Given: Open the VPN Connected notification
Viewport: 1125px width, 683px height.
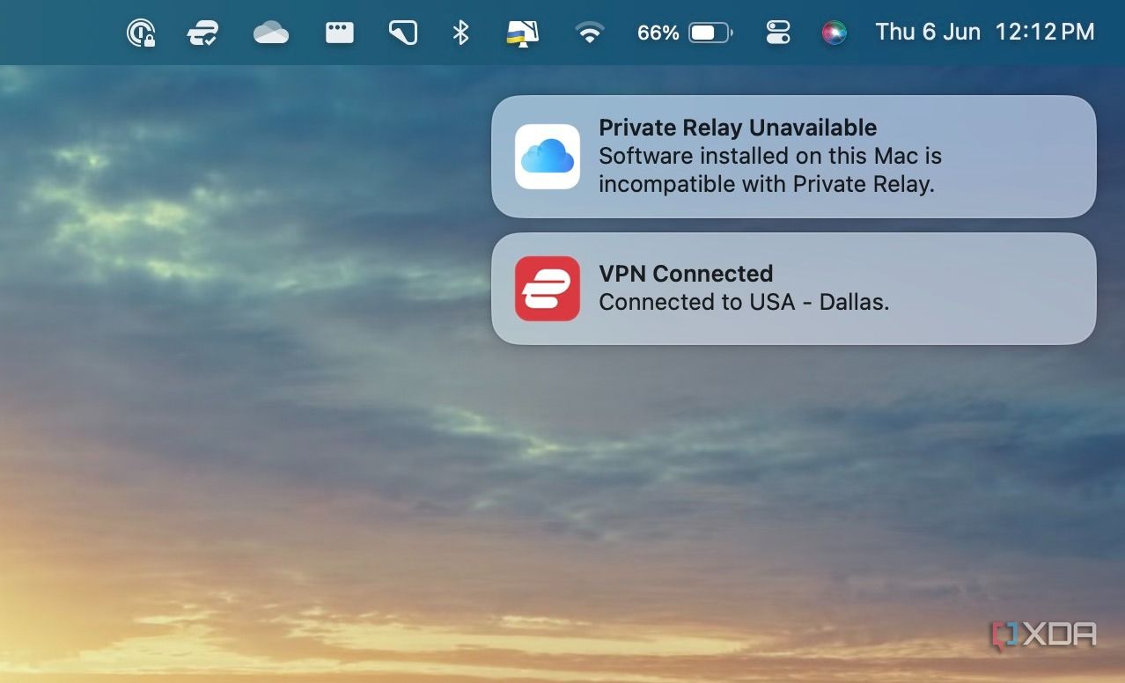Looking at the screenshot, I should (792, 288).
